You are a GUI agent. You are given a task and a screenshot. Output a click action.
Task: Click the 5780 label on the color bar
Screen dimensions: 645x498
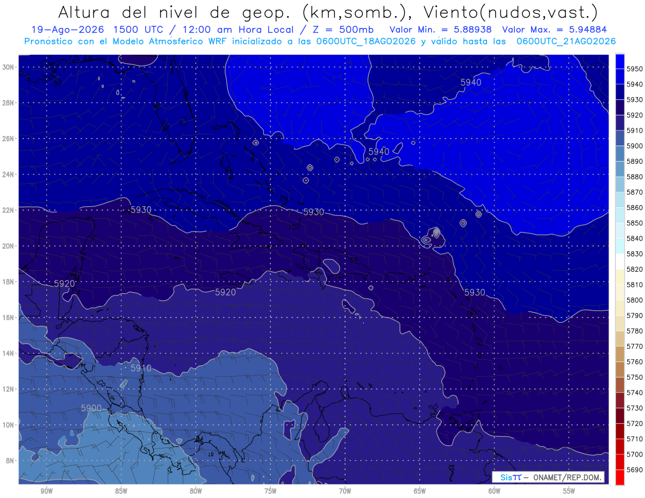(635, 331)
